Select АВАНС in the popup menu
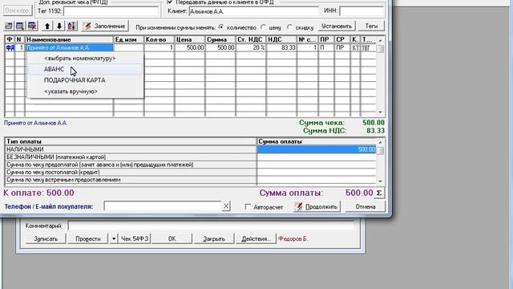513x289 pixels. click(86, 69)
